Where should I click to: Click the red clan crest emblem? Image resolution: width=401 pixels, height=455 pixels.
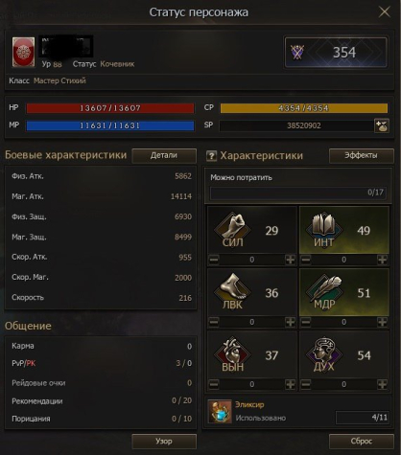click(23, 52)
